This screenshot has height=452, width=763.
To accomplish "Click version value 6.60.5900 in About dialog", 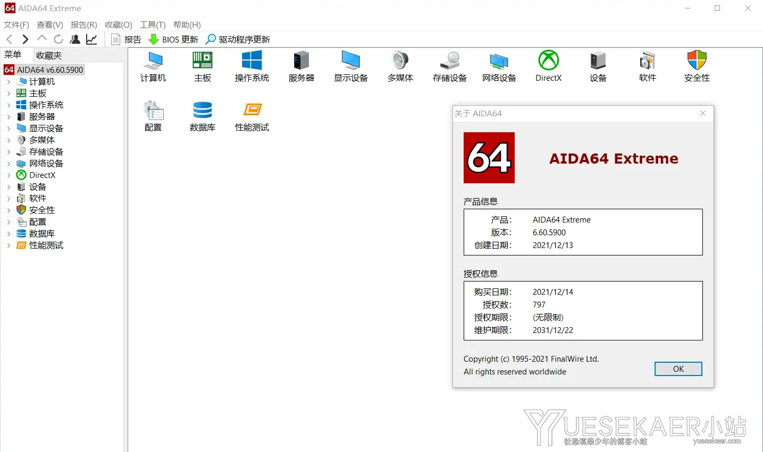I will pos(549,233).
